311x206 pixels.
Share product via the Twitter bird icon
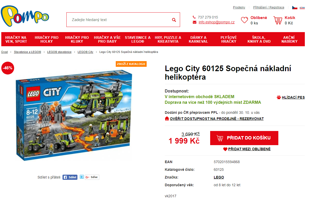tap(82, 177)
